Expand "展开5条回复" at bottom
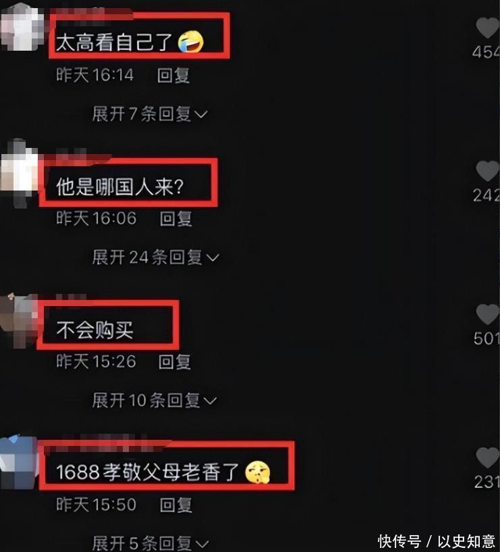 point(150,543)
